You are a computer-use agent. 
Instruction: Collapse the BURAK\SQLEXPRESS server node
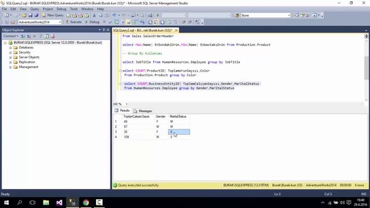click(5, 43)
